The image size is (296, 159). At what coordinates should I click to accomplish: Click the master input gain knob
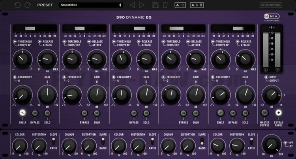point(271,95)
